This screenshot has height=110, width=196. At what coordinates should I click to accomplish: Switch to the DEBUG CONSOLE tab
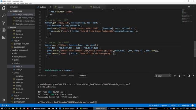click(x=68, y=75)
